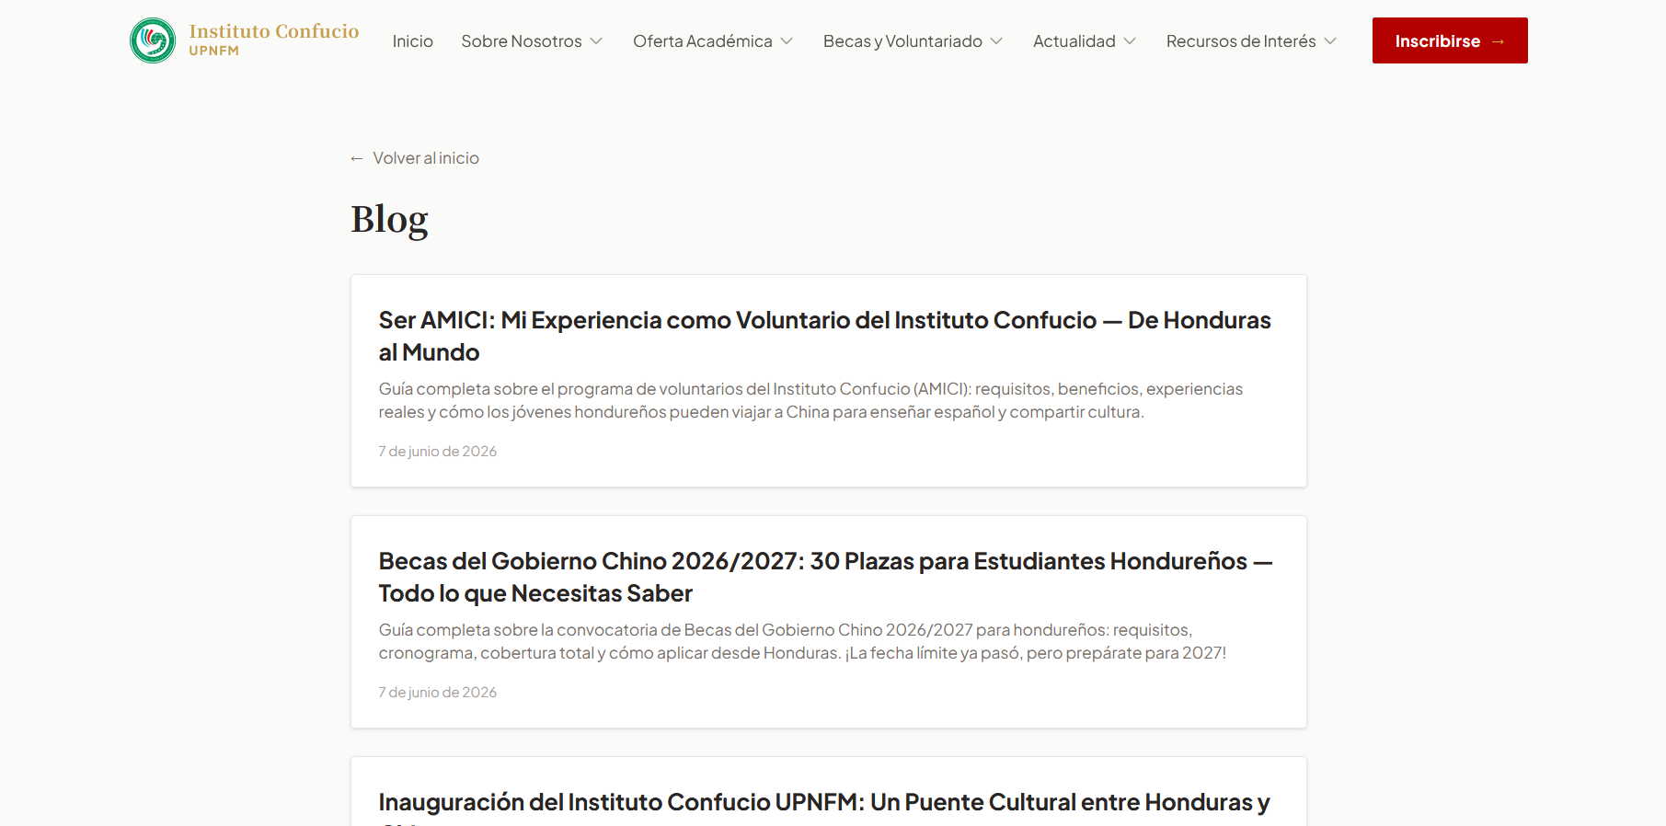Screen dimensions: 1666x826
Task: Click the arrow inside the Inscribirse button
Action: tap(1498, 41)
